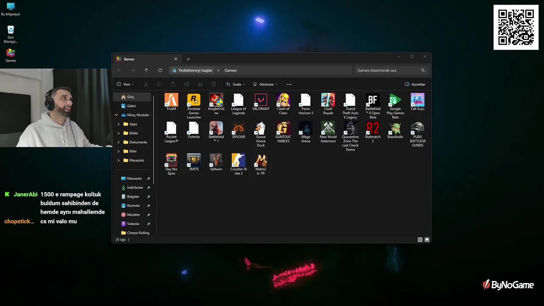Select the Mage Arena icon
The image size is (544, 306).
(306, 132)
